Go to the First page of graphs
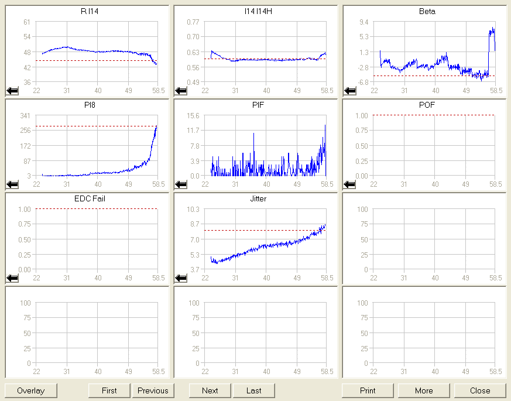The height and width of the screenshot is (401, 511). [109, 390]
